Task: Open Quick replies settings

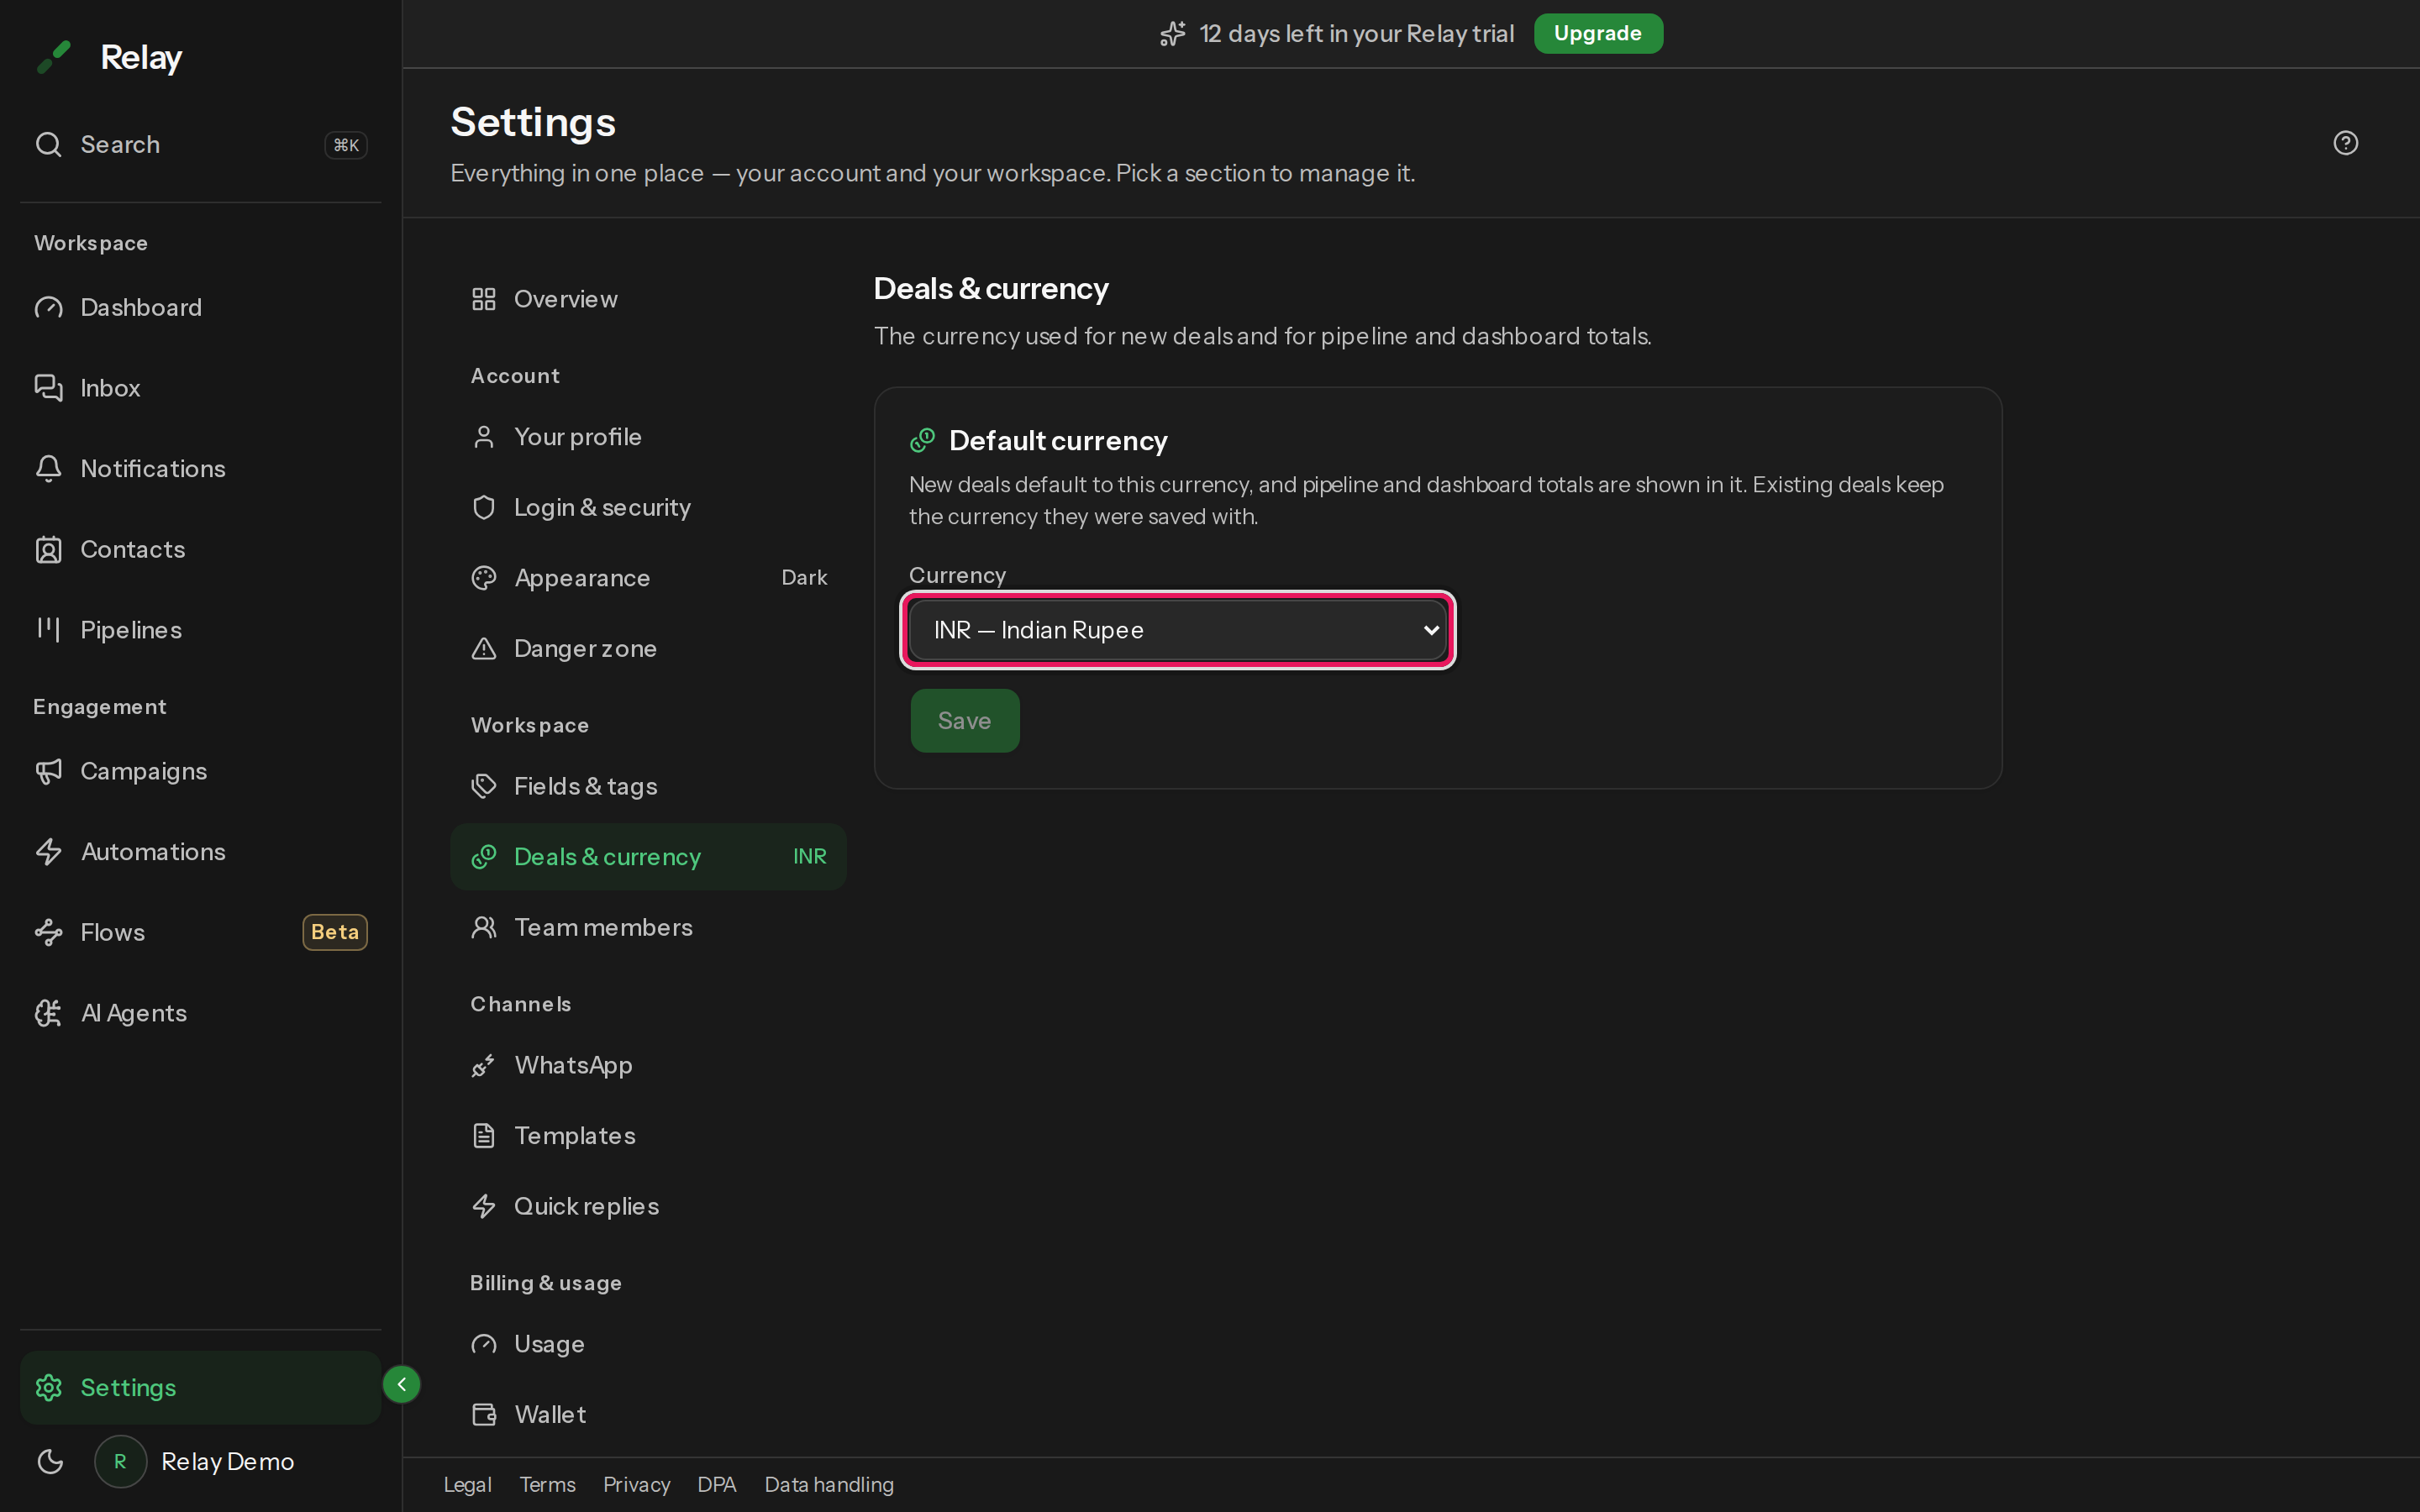Action: [648, 1206]
